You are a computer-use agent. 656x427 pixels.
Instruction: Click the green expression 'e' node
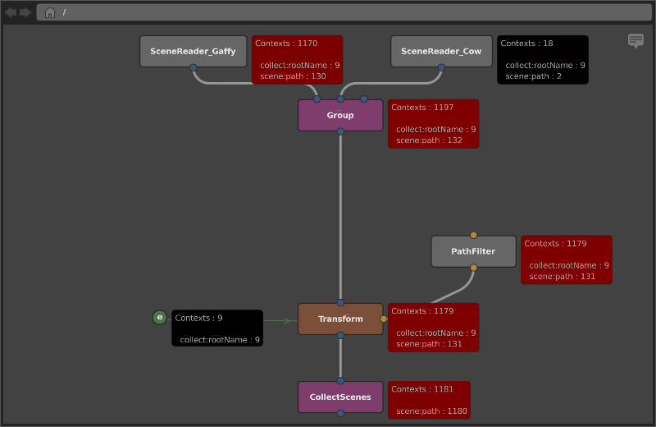click(159, 317)
